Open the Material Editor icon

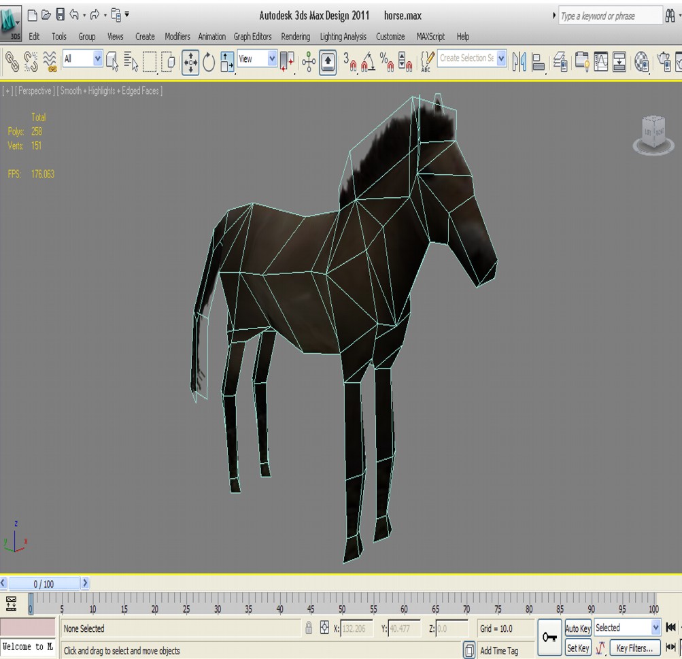pyautogui.click(x=641, y=62)
